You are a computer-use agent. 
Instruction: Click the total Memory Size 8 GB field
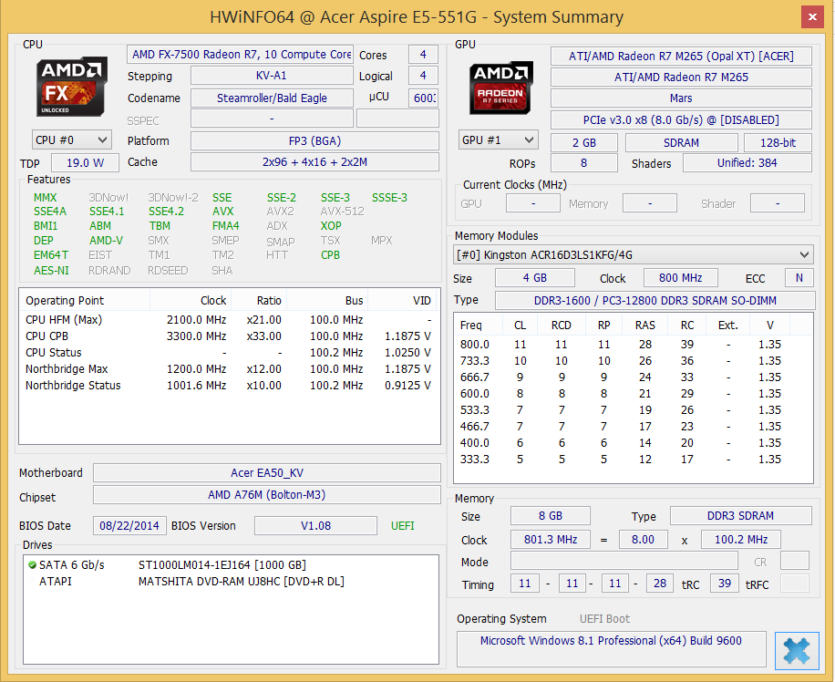[550, 516]
